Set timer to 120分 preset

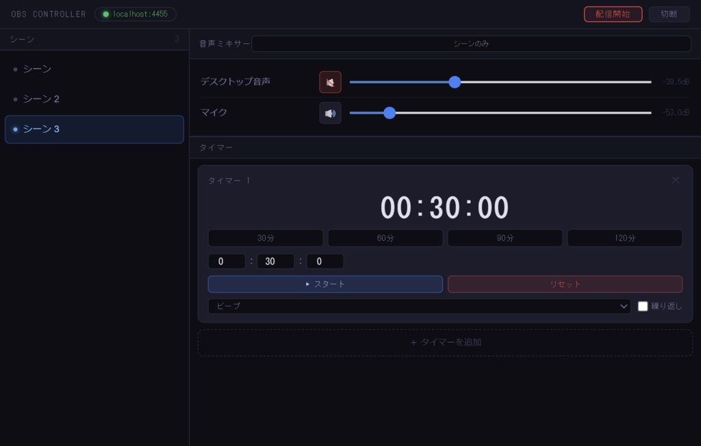click(x=624, y=238)
